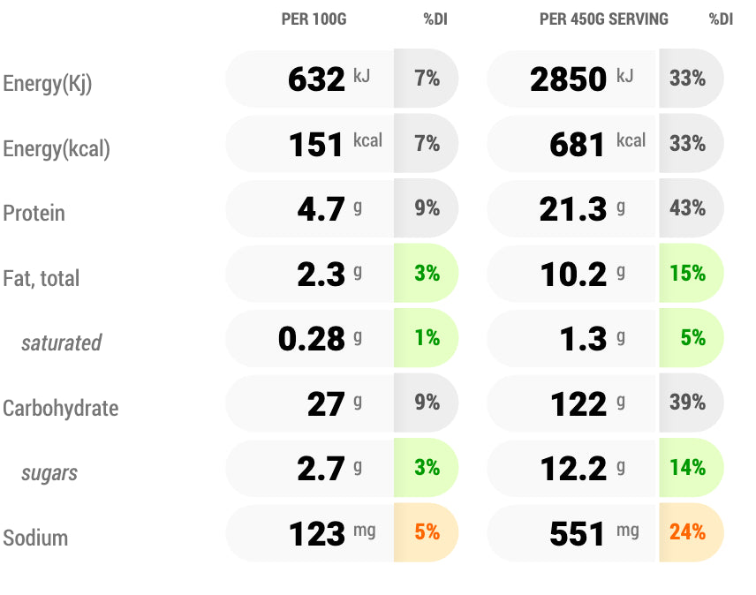
Task: Click the Protein row label
Action: (x=34, y=214)
